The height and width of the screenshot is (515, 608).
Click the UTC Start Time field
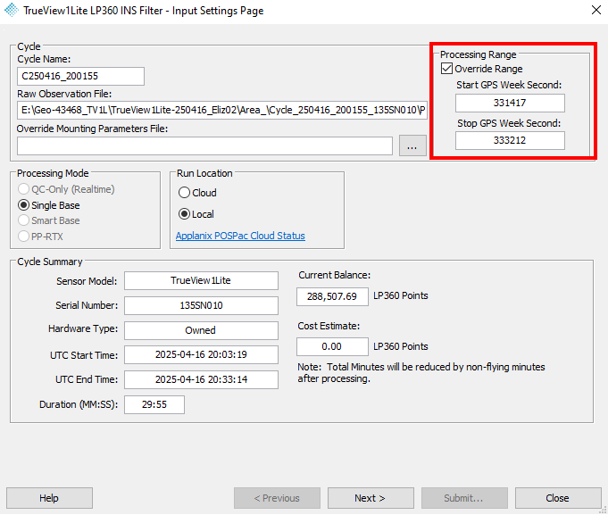tap(201, 355)
